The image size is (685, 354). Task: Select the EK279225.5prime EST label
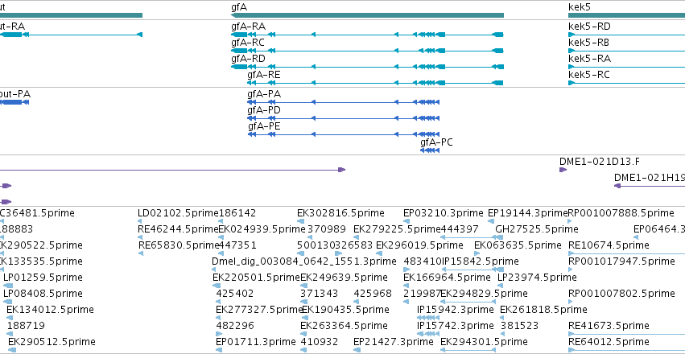(x=397, y=229)
